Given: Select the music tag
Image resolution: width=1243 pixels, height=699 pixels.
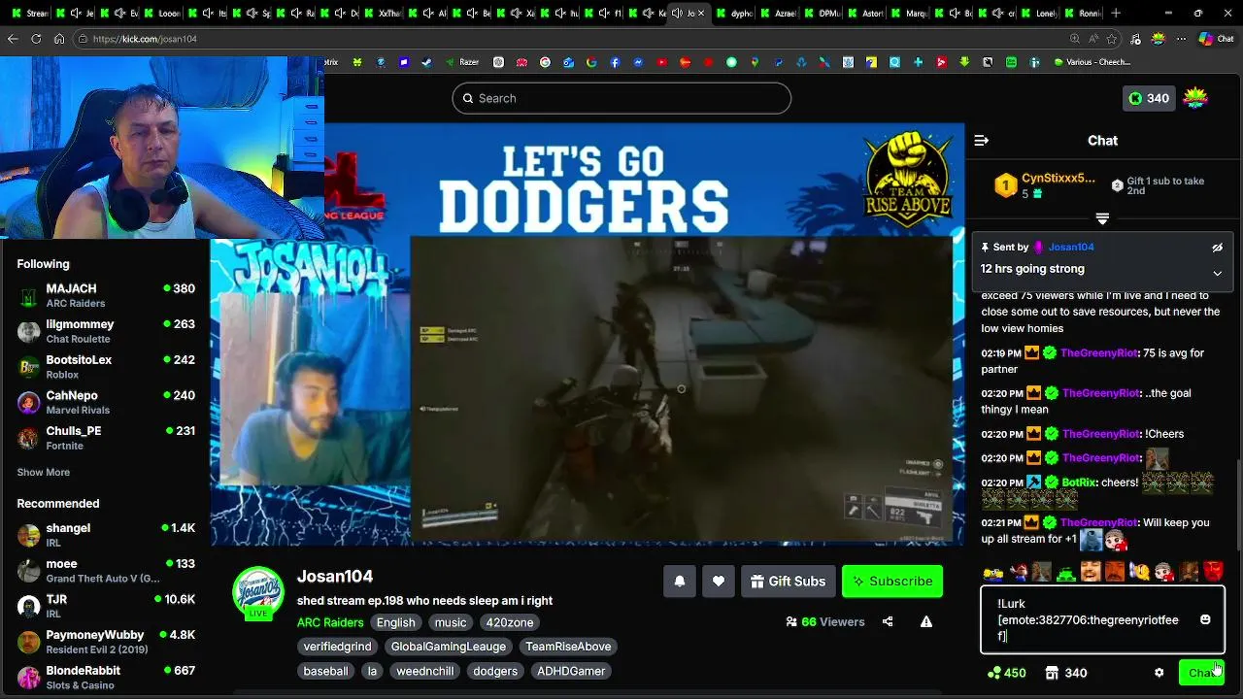Looking at the screenshot, I should tap(451, 622).
